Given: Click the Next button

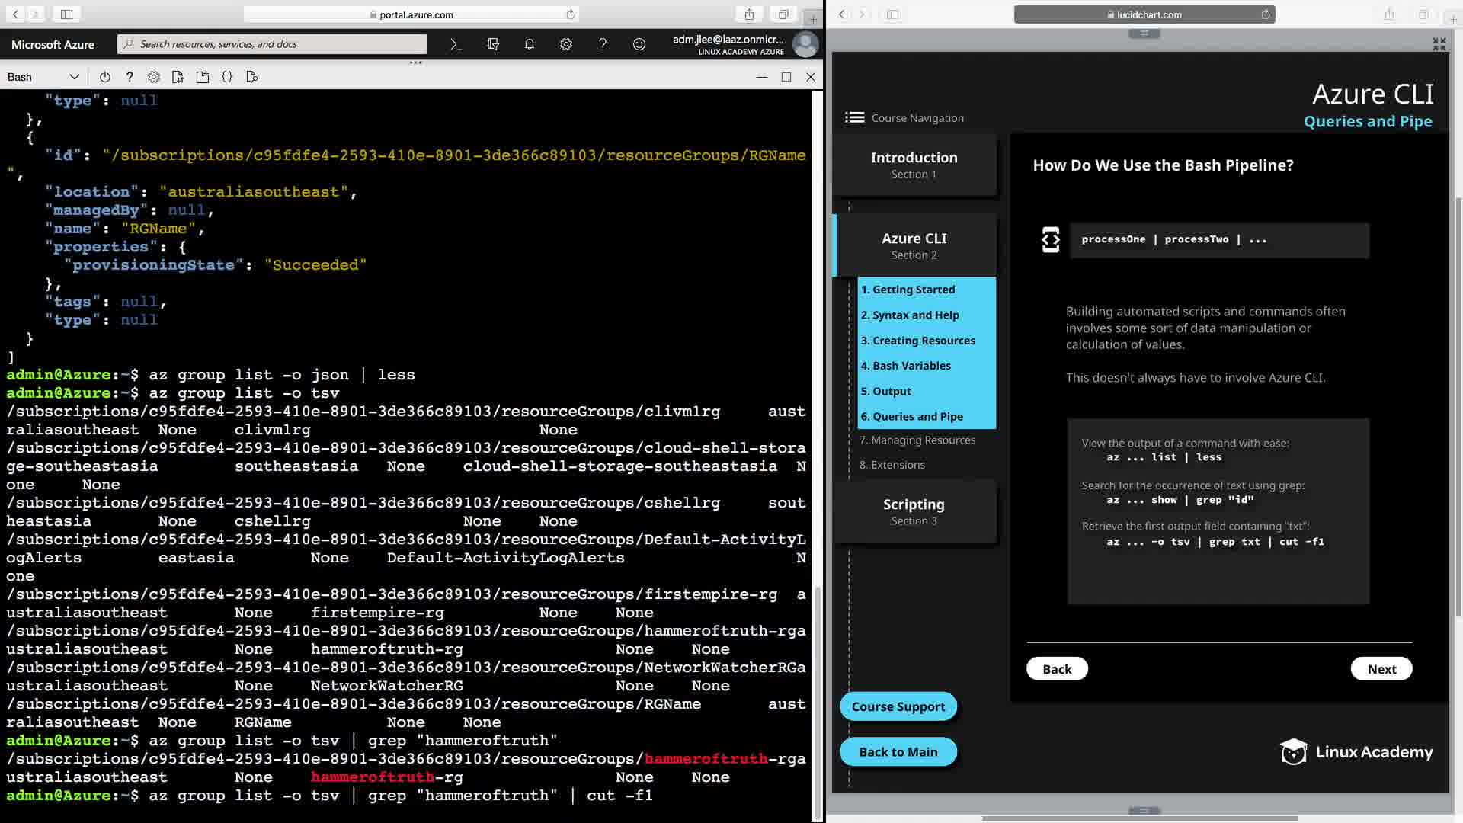Looking at the screenshot, I should coord(1381,668).
